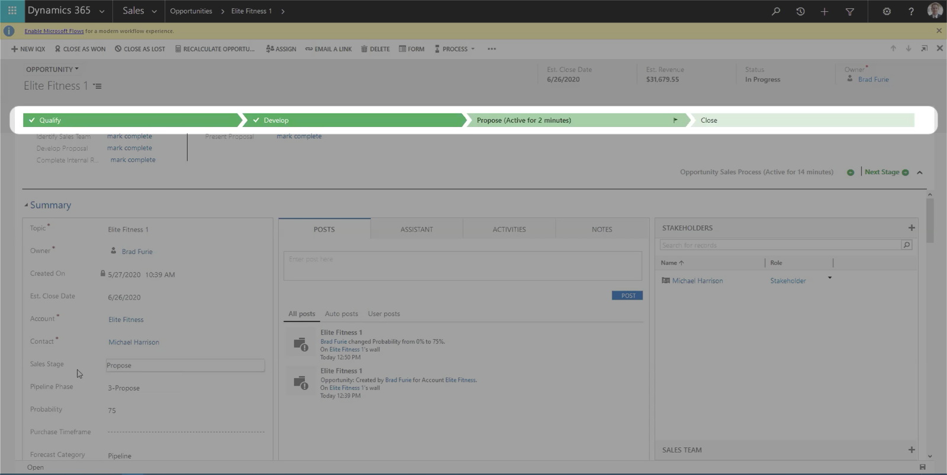This screenshot has width=947, height=475.
Task: Open the settings gear
Action: click(887, 11)
